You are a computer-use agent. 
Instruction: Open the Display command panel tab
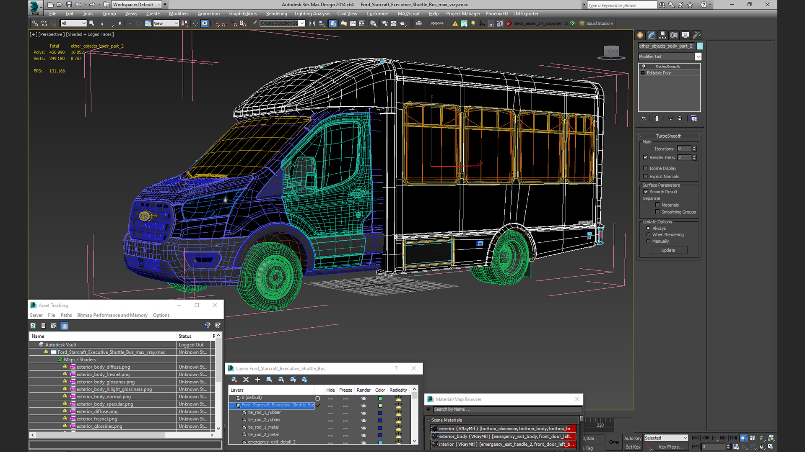[685, 35]
